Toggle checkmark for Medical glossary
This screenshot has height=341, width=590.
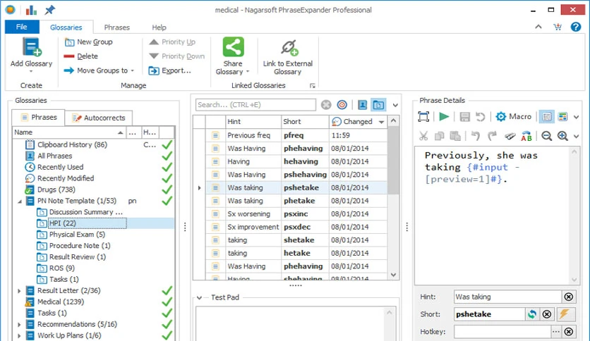pyautogui.click(x=167, y=302)
